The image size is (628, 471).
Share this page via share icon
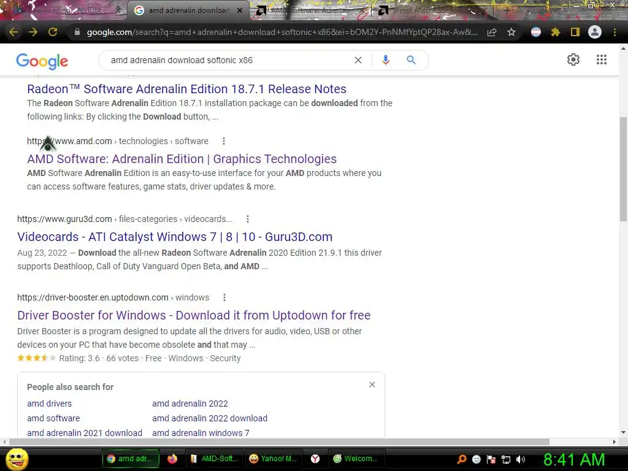492,32
